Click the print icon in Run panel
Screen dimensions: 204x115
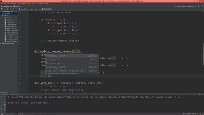[4, 108]
